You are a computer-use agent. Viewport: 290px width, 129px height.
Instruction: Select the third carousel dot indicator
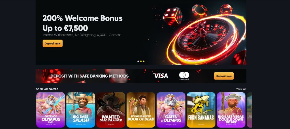pyautogui.click(x=144, y=61)
